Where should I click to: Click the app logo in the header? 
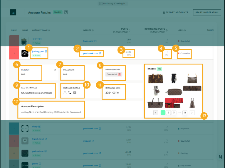click(13, 12)
